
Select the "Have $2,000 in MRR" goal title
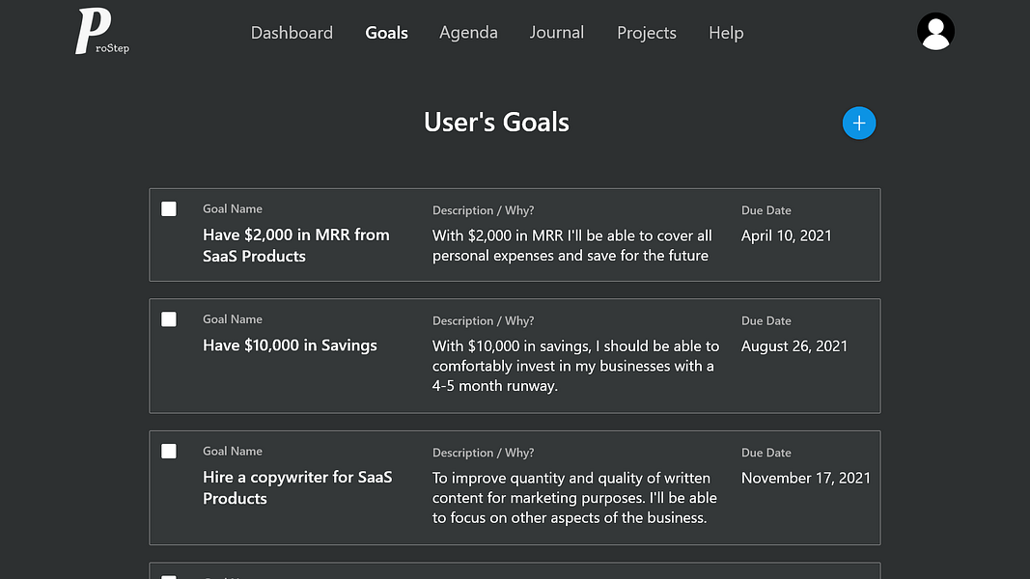296,245
